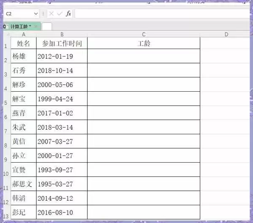Screen dimensions: 253x223
Task: Select column B header
Action: (62, 34)
